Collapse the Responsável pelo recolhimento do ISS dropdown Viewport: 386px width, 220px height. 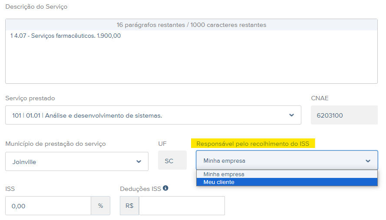[287, 161]
